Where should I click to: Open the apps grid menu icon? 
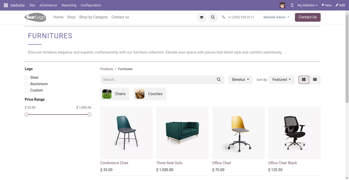click(6, 5)
